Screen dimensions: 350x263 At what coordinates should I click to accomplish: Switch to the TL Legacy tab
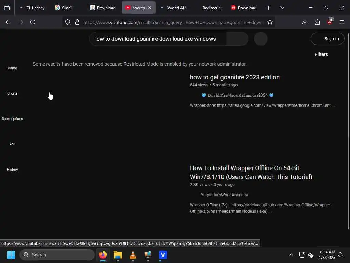pos(33,8)
